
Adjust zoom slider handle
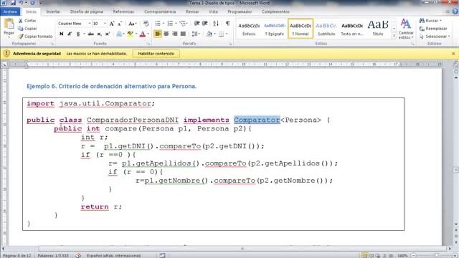[437, 255]
